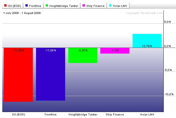Click the -10,0% axis tick label
176x118 pixels.
(169, 94)
